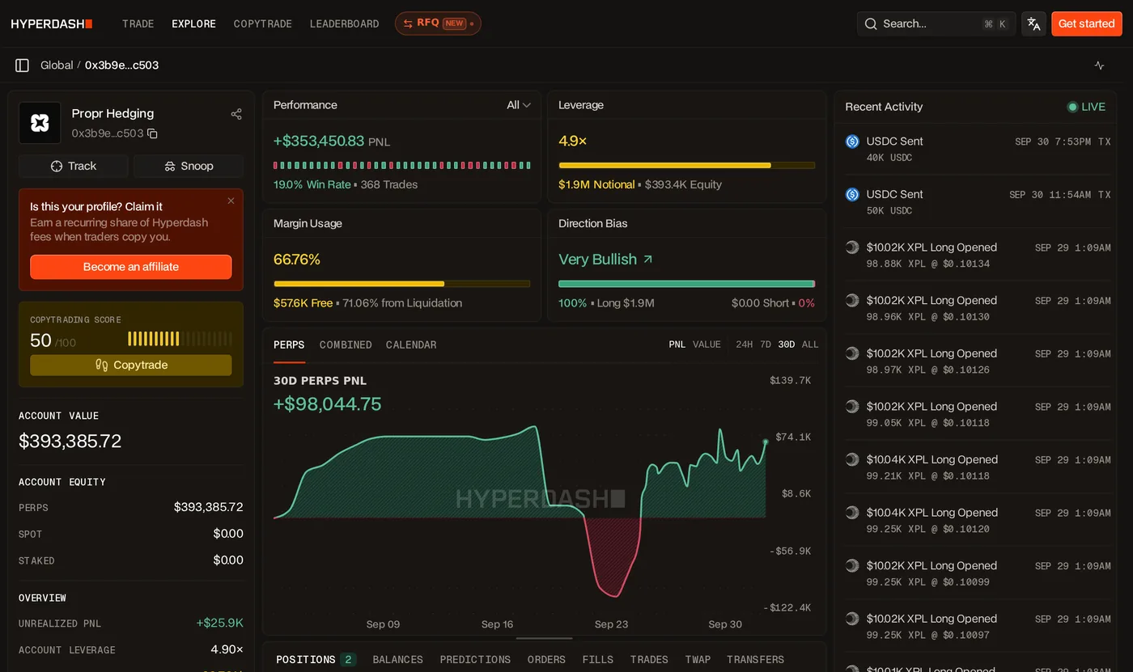Click the Hyperdash logo
1133x672 pixels.
click(52, 24)
